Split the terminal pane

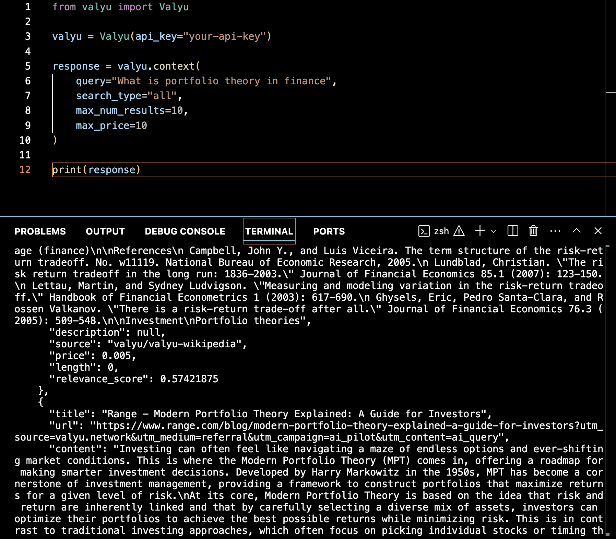(513, 231)
